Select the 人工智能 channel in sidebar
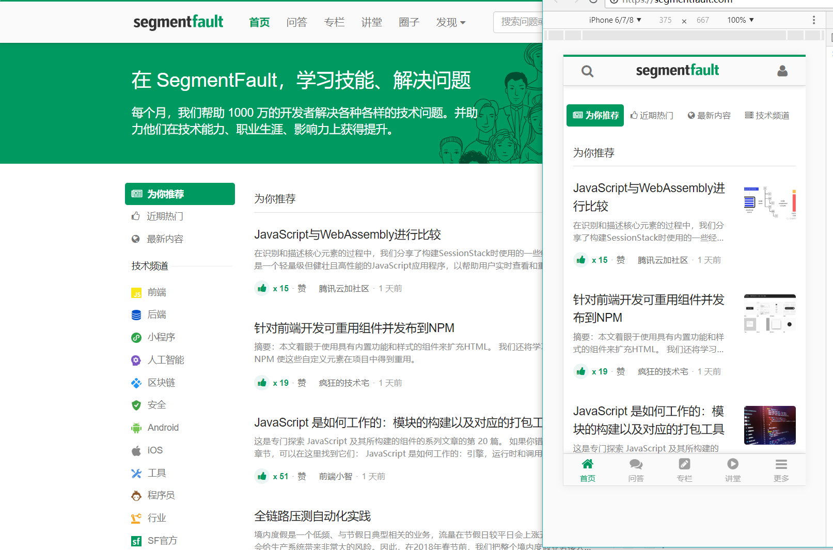 tap(158, 360)
